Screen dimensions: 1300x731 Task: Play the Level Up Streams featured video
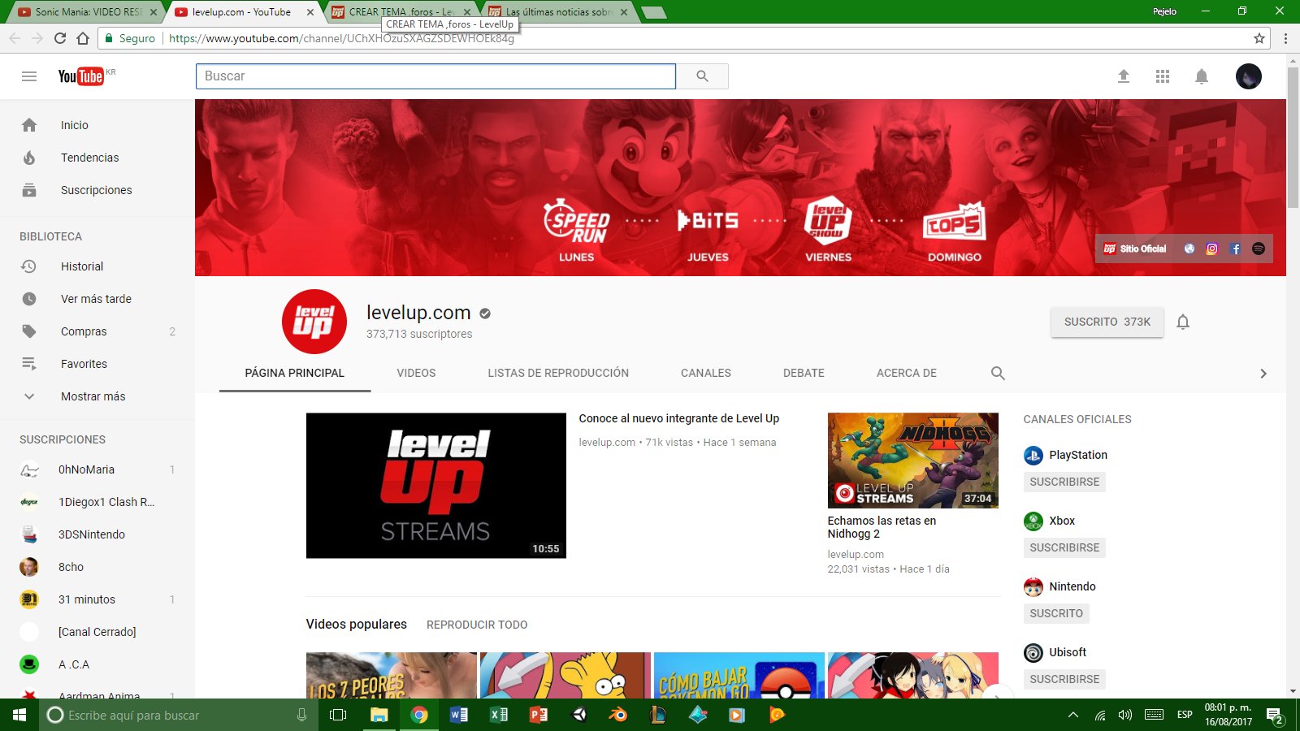tap(436, 486)
